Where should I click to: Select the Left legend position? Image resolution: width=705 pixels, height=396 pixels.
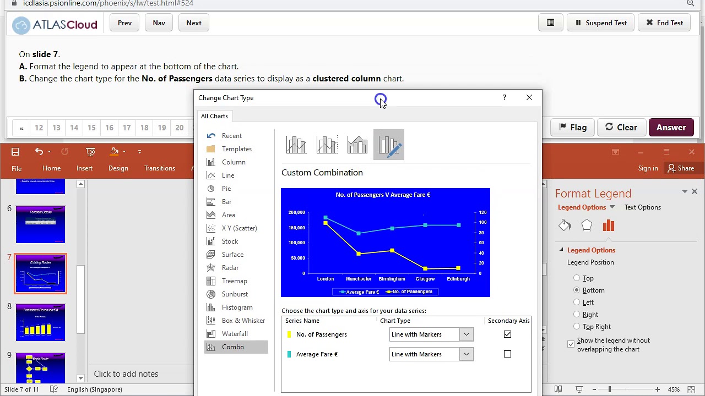click(x=577, y=302)
